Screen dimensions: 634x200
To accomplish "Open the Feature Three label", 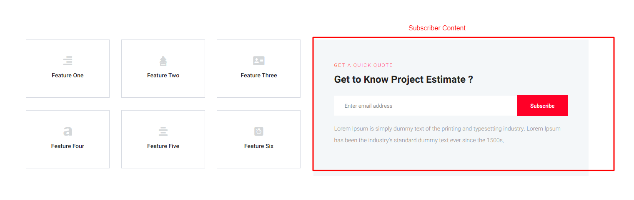I will [x=258, y=75].
